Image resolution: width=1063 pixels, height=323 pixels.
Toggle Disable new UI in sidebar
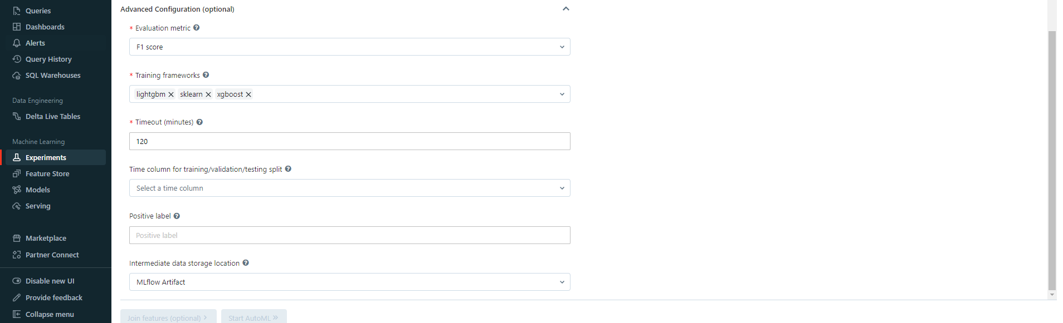[50, 281]
